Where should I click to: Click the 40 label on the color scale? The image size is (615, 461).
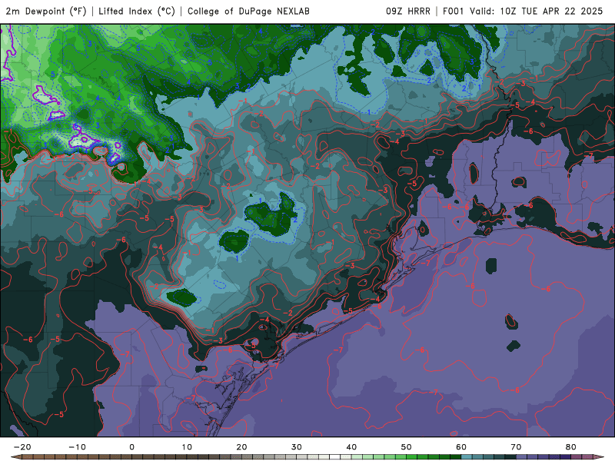click(351, 447)
